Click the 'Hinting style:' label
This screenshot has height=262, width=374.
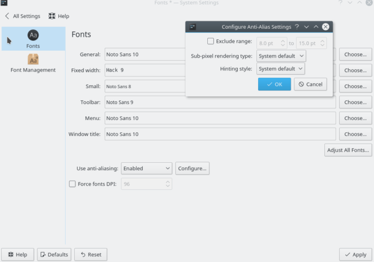pyautogui.click(x=236, y=69)
